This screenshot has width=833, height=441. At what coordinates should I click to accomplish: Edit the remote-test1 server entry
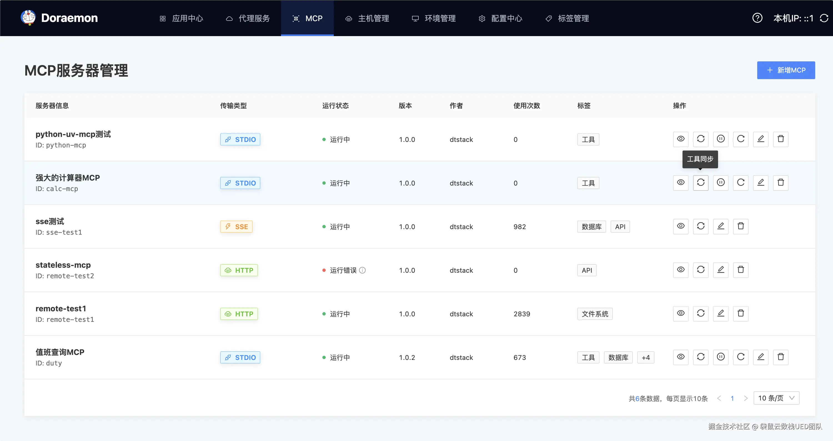pyautogui.click(x=721, y=313)
